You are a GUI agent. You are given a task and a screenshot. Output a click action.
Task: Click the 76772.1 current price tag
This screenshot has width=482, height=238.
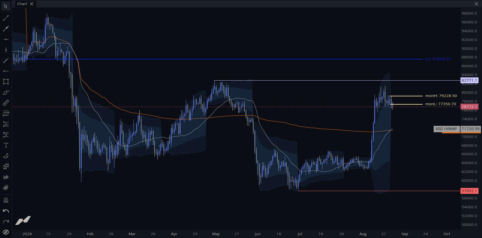tap(469, 107)
